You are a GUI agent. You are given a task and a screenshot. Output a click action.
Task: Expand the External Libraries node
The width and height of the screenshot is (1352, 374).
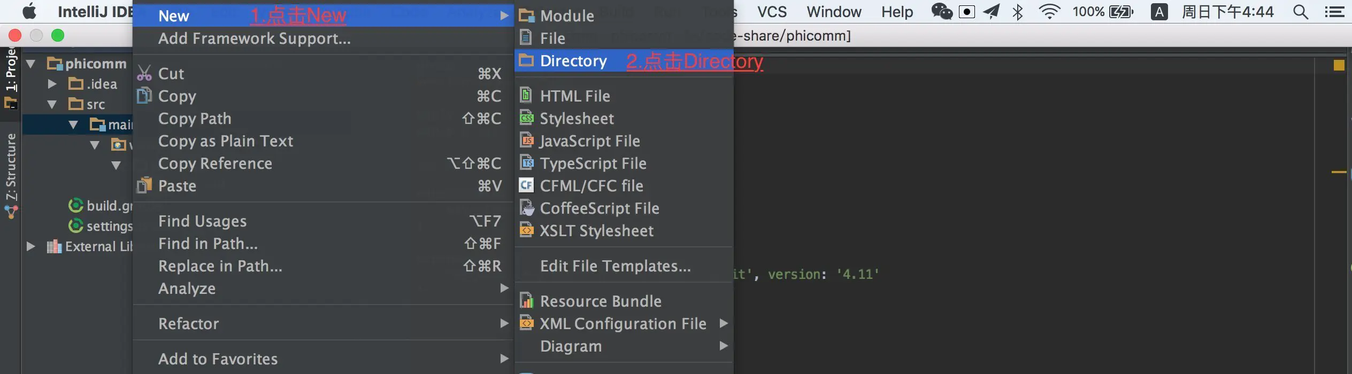click(30, 246)
